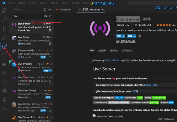Click the downloads 70M badge
This screenshot has height=122, width=177.
134,98
